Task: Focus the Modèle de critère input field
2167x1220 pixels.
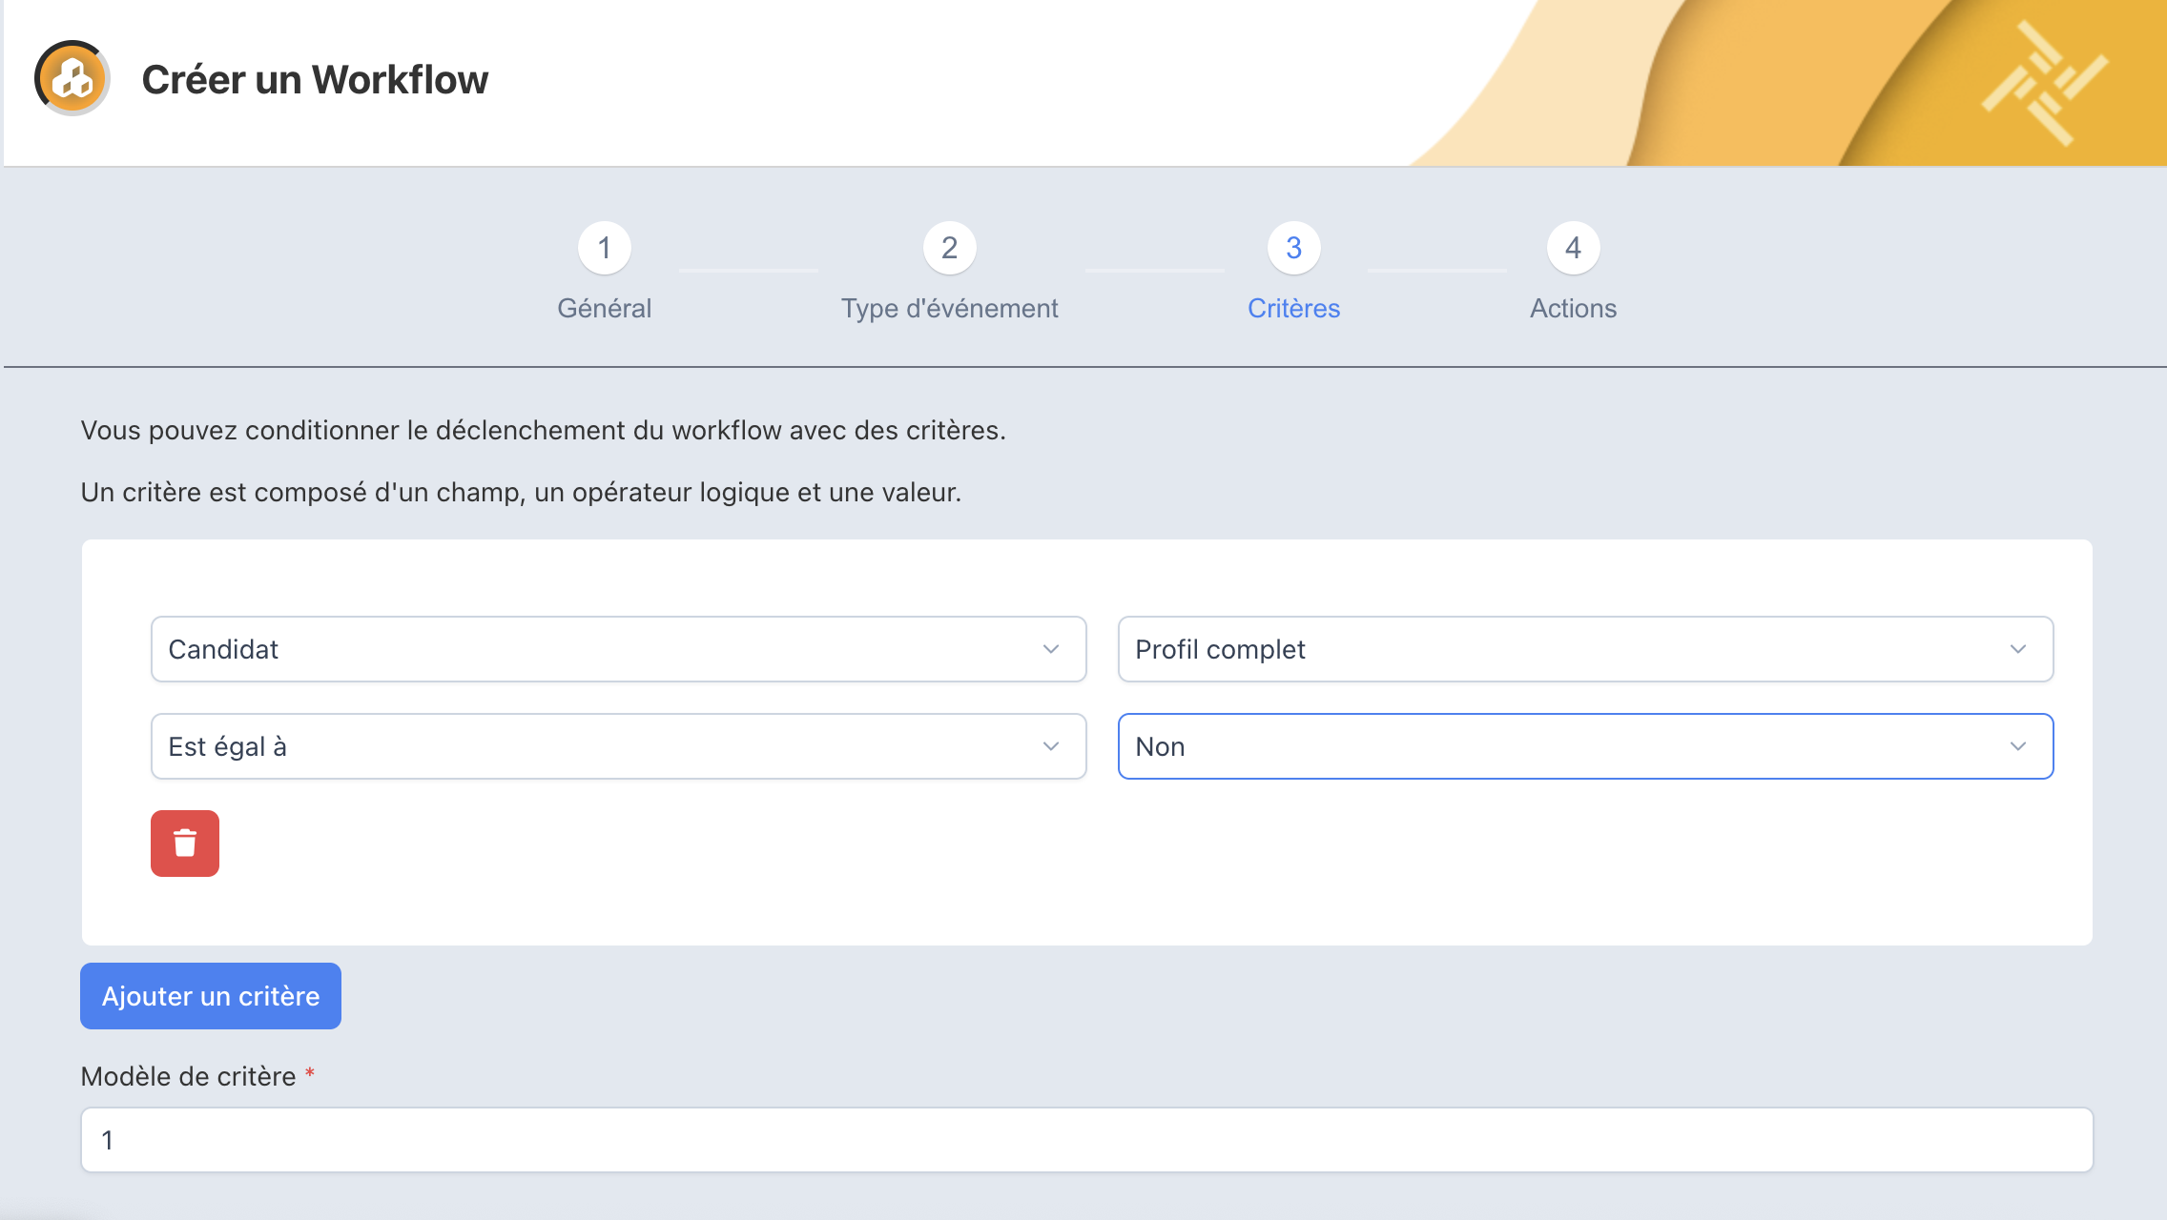Action: (1087, 1140)
